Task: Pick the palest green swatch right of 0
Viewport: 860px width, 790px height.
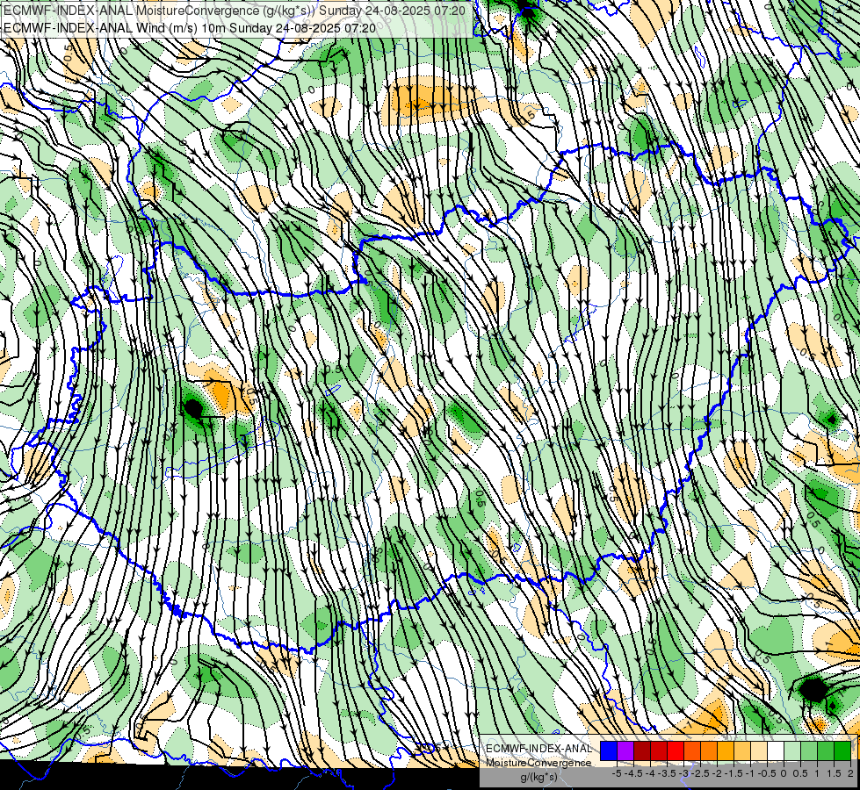Action: [x=792, y=751]
